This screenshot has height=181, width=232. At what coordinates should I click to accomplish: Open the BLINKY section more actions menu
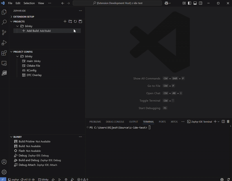pos(80,137)
